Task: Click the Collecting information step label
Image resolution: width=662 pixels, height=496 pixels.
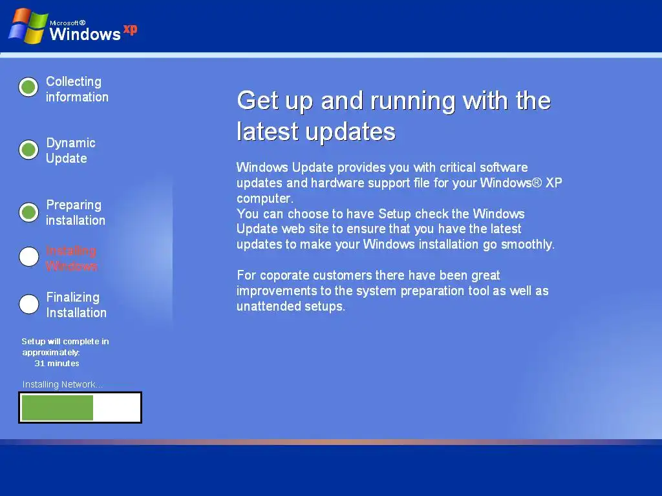Action: (77, 89)
